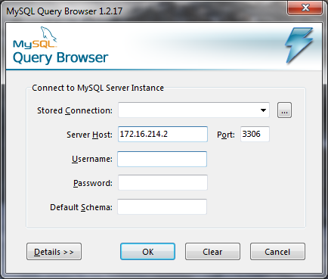Select the Stored Connection label

[x=75, y=110]
